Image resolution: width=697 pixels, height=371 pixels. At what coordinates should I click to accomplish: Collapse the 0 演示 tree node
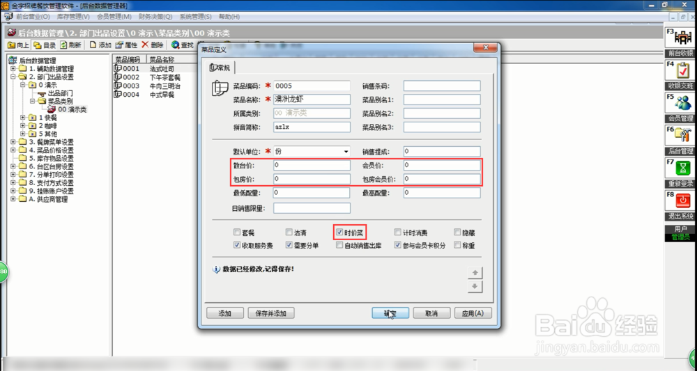click(23, 85)
